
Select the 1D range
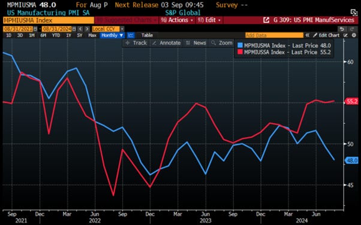[8, 35]
